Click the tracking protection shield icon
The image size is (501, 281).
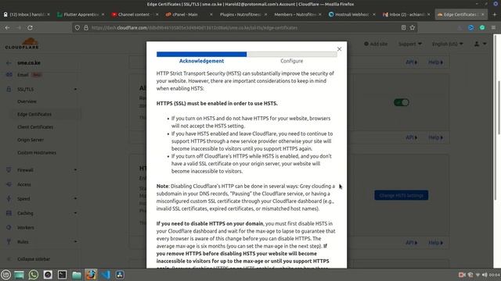[x=77, y=28]
